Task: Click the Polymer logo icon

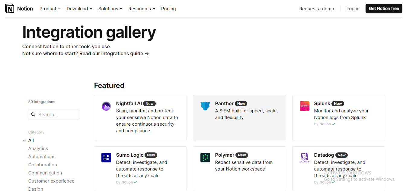Action: click(x=205, y=158)
